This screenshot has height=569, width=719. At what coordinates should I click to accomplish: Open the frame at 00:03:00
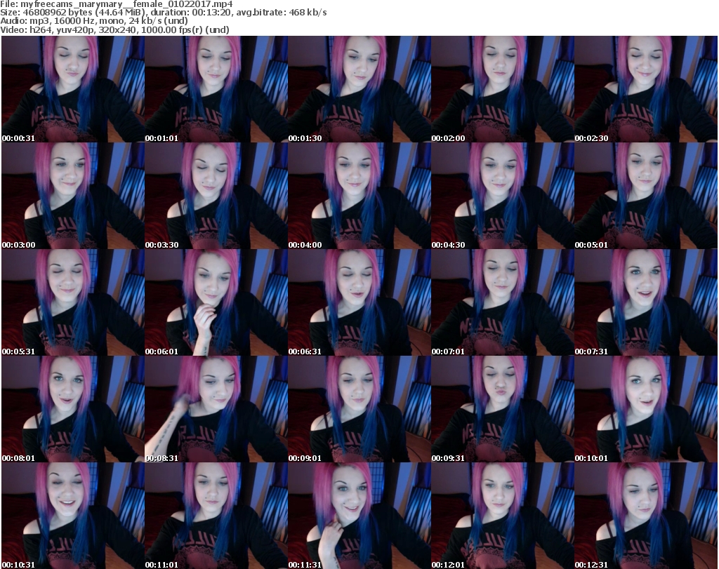click(x=73, y=196)
